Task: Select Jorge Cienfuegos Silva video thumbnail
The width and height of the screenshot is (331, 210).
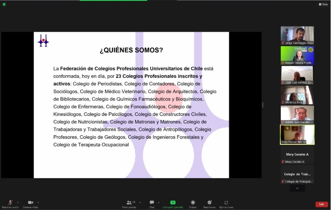Action: (297, 35)
